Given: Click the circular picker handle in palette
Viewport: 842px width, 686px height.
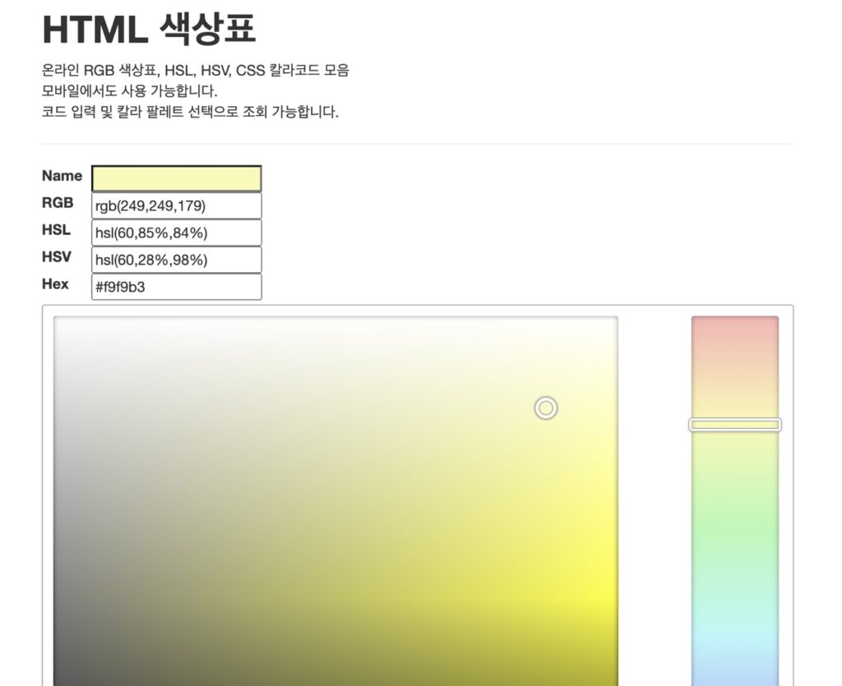Looking at the screenshot, I should pyautogui.click(x=546, y=407).
